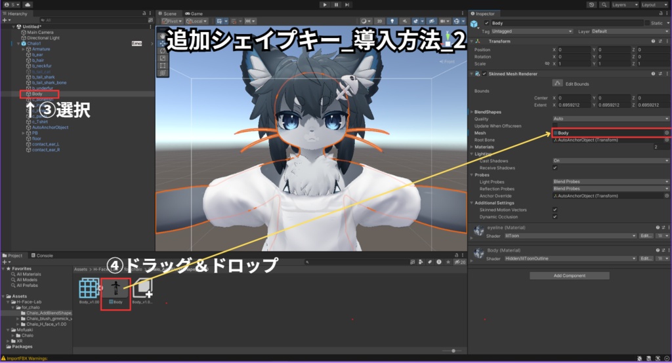The height and width of the screenshot is (363, 672).
Task: Expand the Armature object
Action: coord(24,49)
